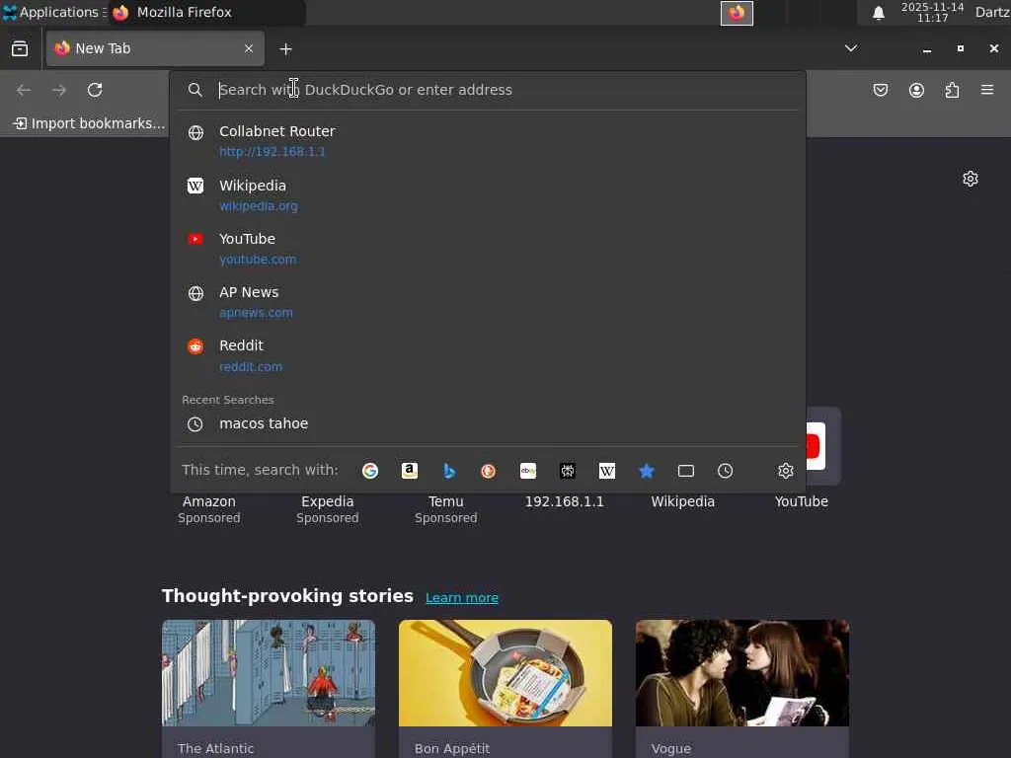This screenshot has width=1011, height=758.
Task: Open Firefox View icon beside tabs
Action: (20, 48)
